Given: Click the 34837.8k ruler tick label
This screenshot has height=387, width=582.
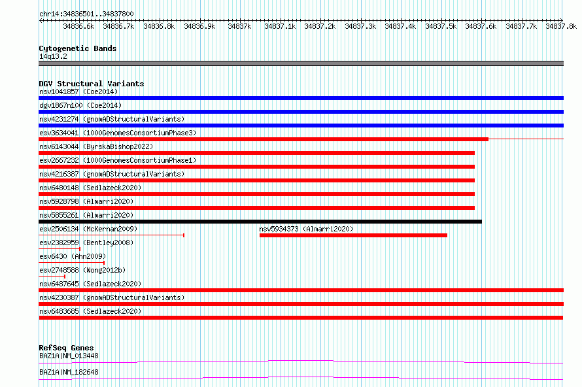Looking at the screenshot, I should [x=561, y=26].
